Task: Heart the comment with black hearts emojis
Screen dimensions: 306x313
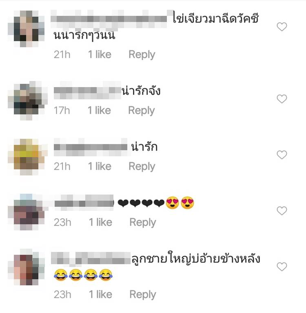Action: pyautogui.click(x=282, y=210)
